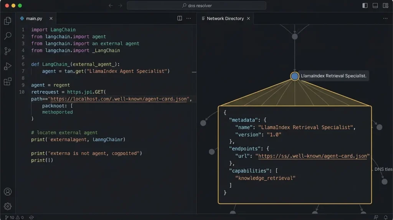The image size is (393, 220).
Task: Click line number 10 in the gutter
Action: 22,92
